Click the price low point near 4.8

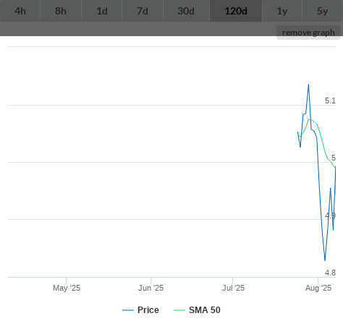[x=325, y=260]
